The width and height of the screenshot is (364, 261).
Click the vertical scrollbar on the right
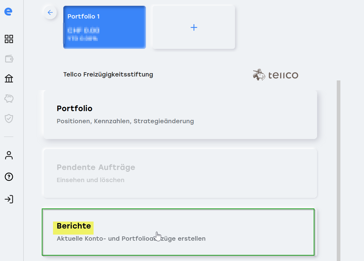pos(339,171)
